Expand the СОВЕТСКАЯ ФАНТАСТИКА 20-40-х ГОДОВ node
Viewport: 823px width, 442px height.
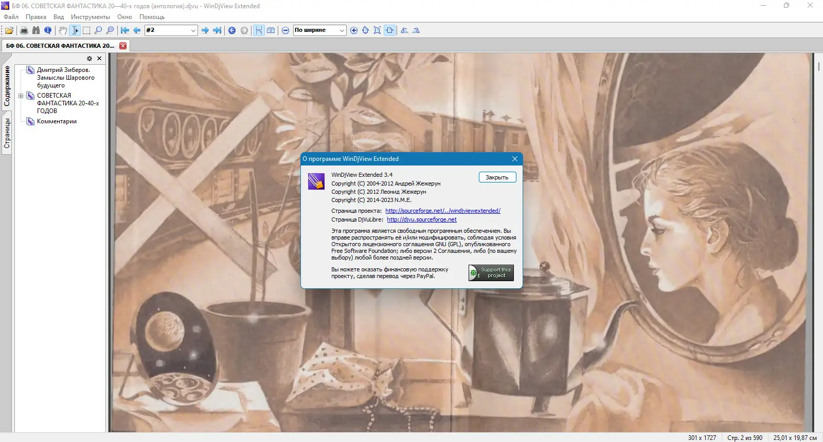tap(21, 96)
